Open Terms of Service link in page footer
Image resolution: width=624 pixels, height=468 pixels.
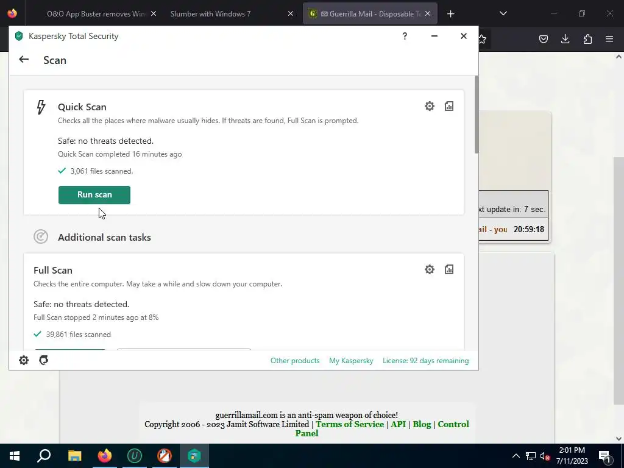point(350,424)
